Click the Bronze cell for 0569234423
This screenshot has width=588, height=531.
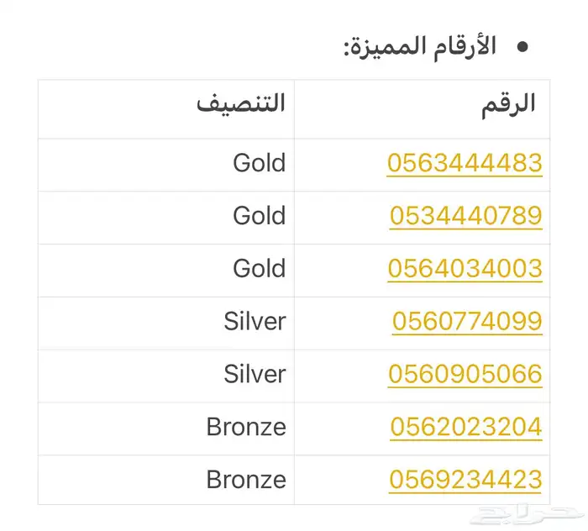click(x=246, y=480)
